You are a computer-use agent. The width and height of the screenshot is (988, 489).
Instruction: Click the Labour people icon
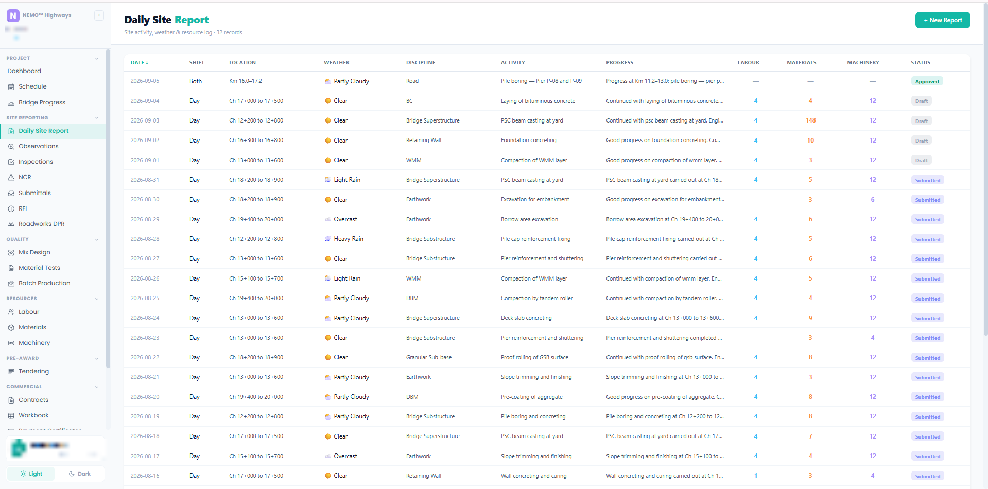[x=11, y=312]
